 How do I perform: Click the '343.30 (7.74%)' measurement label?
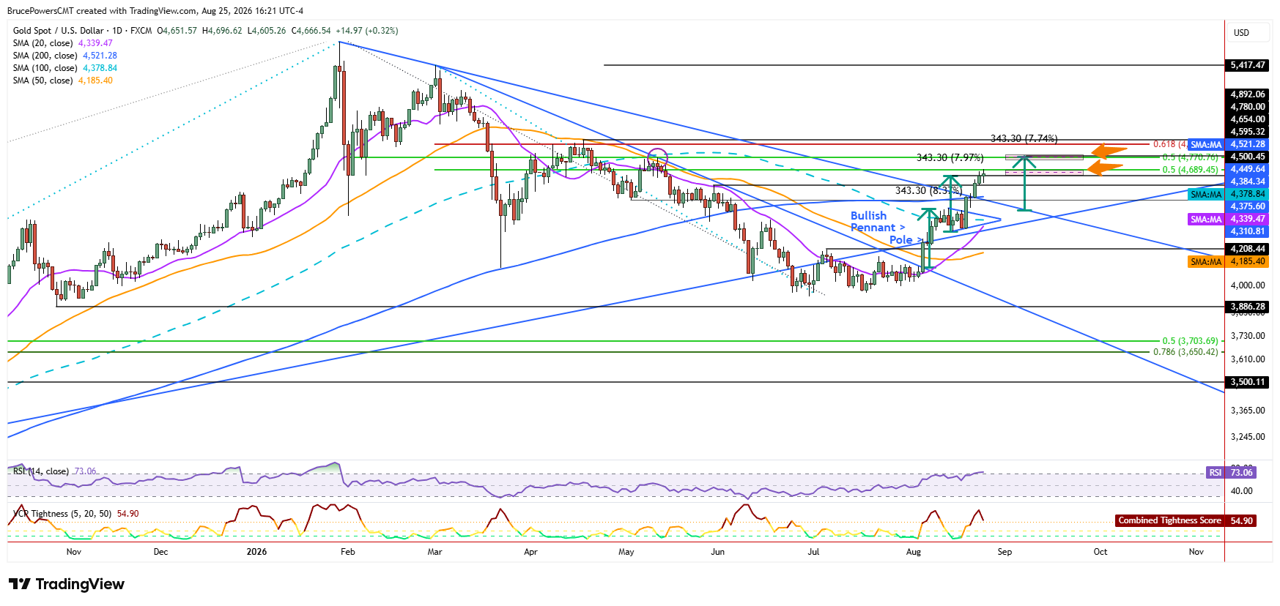click(1024, 138)
